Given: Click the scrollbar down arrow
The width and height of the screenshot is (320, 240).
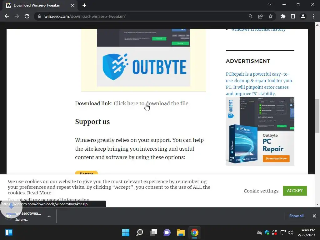Looking at the screenshot, I should click(x=317, y=204).
